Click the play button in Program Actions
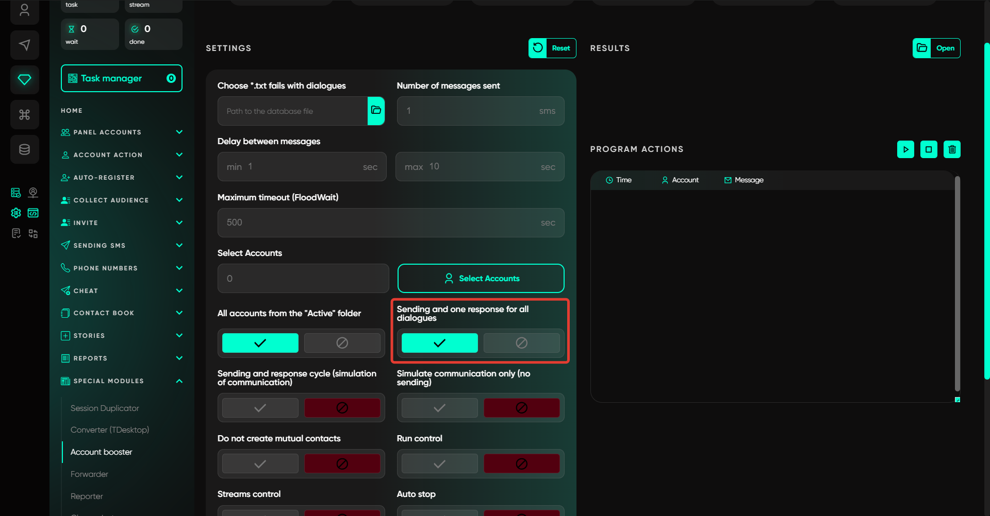The height and width of the screenshot is (516, 990). tap(905, 149)
